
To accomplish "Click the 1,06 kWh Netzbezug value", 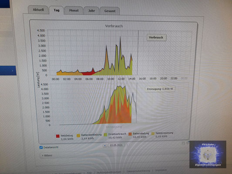I will pyautogui.click(x=67, y=139).
